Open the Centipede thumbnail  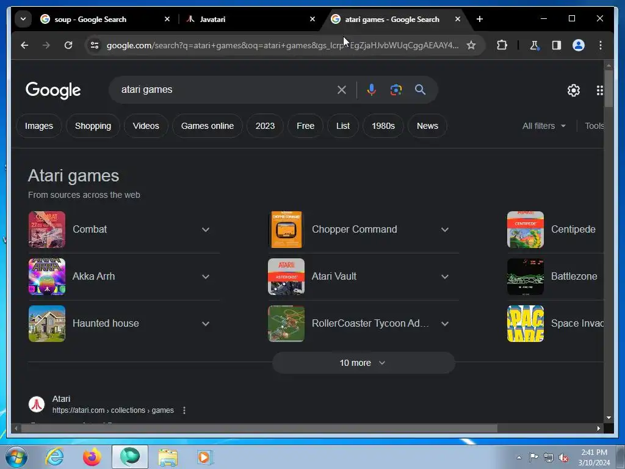(526, 230)
